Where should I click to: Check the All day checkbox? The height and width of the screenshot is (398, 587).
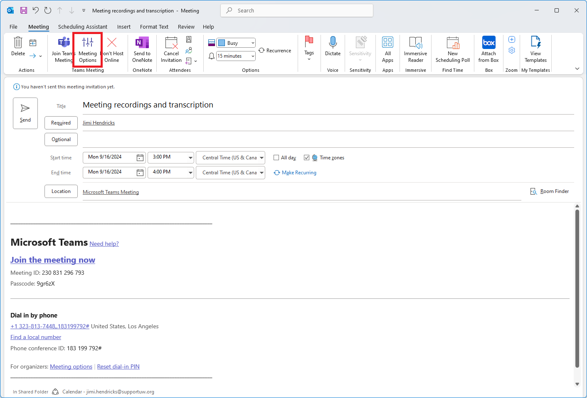click(x=276, y=158)
